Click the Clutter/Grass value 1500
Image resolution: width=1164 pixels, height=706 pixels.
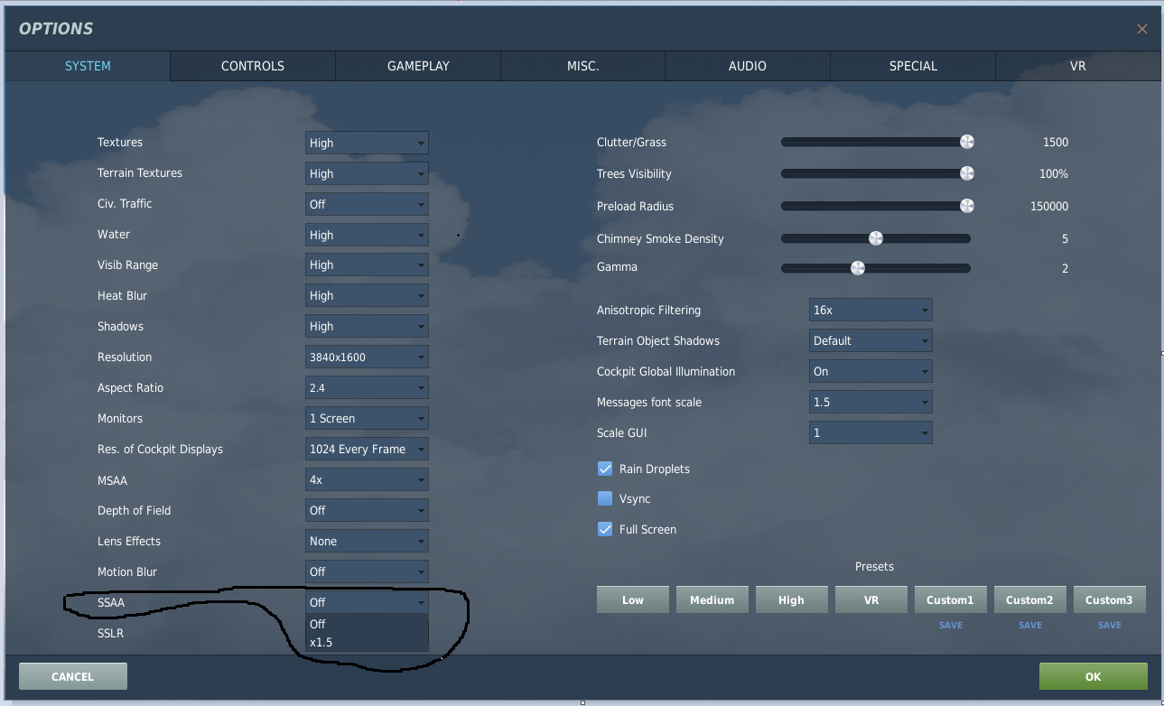click(x=1055, y=143)
